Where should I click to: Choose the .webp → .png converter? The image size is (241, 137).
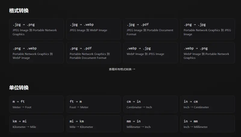point(207,53)
